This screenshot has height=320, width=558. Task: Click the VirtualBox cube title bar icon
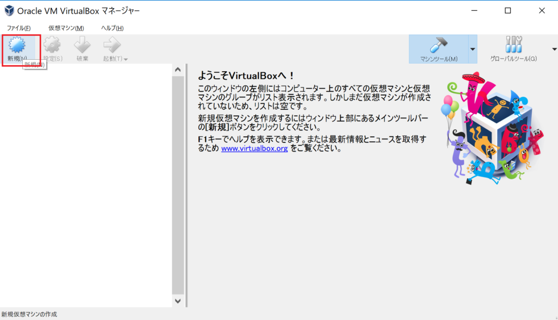click(x=9, y=11)
